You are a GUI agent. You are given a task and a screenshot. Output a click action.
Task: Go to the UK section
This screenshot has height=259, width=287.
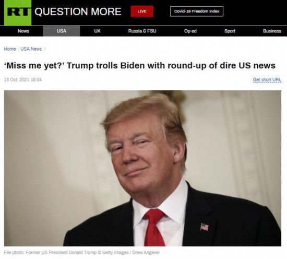pos(97,31)
